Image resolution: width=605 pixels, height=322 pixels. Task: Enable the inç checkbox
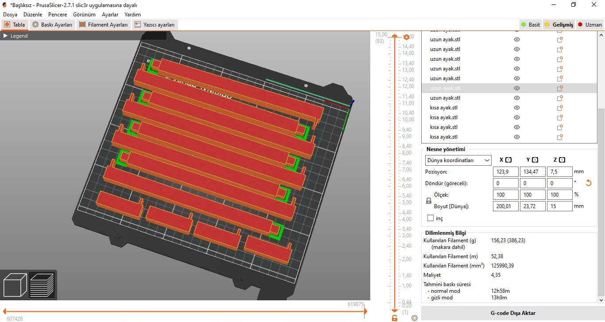tap(430, 218)
